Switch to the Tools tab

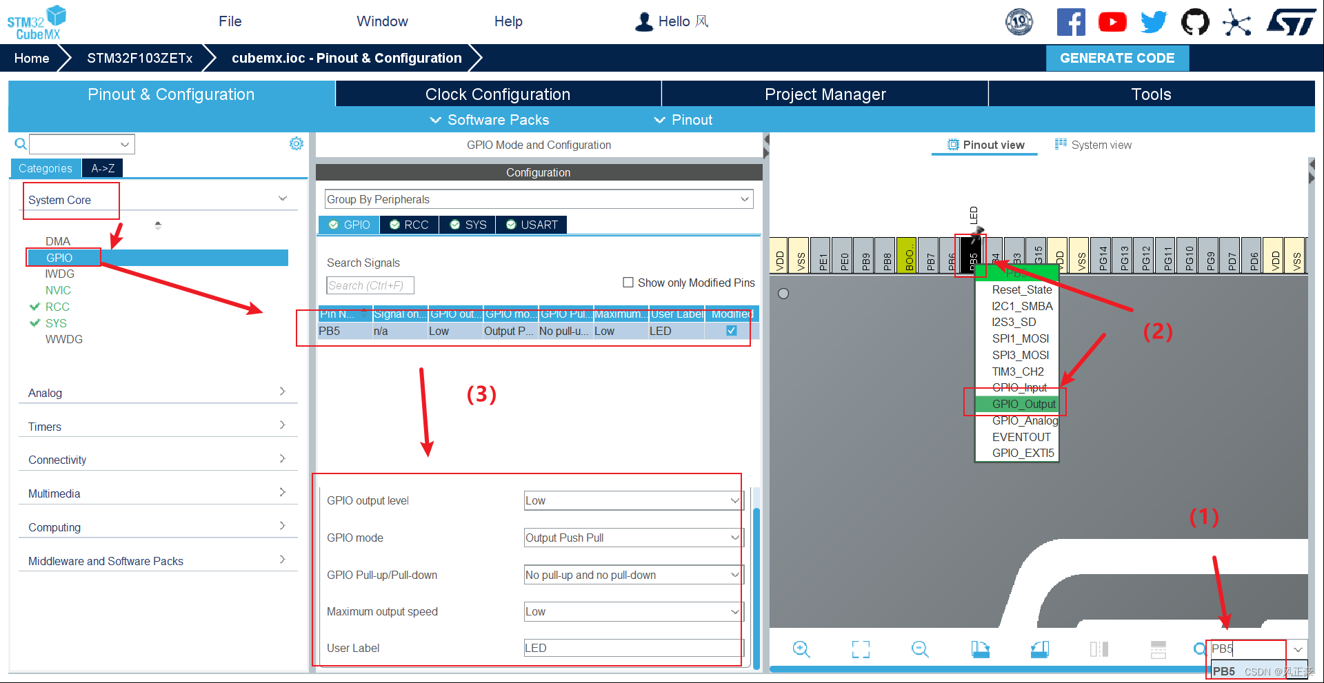[1152, 94]
